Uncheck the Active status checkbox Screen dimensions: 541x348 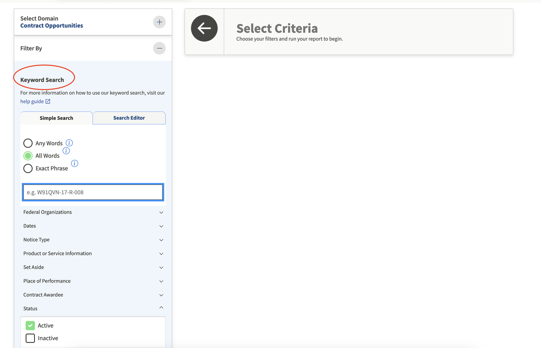click(x=31, y=325)
